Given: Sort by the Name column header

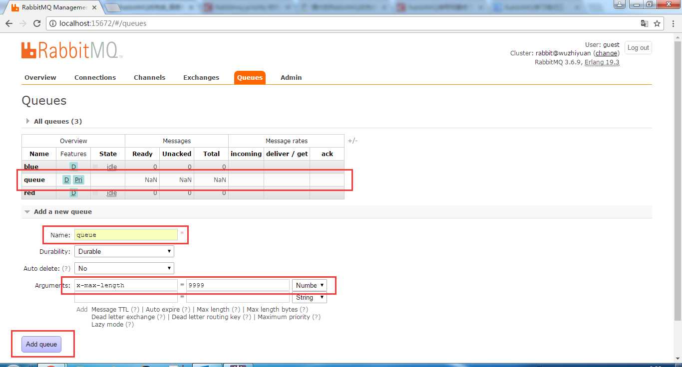Looking at the screenshot, I should pyautogui.click(x=39, y=154).
